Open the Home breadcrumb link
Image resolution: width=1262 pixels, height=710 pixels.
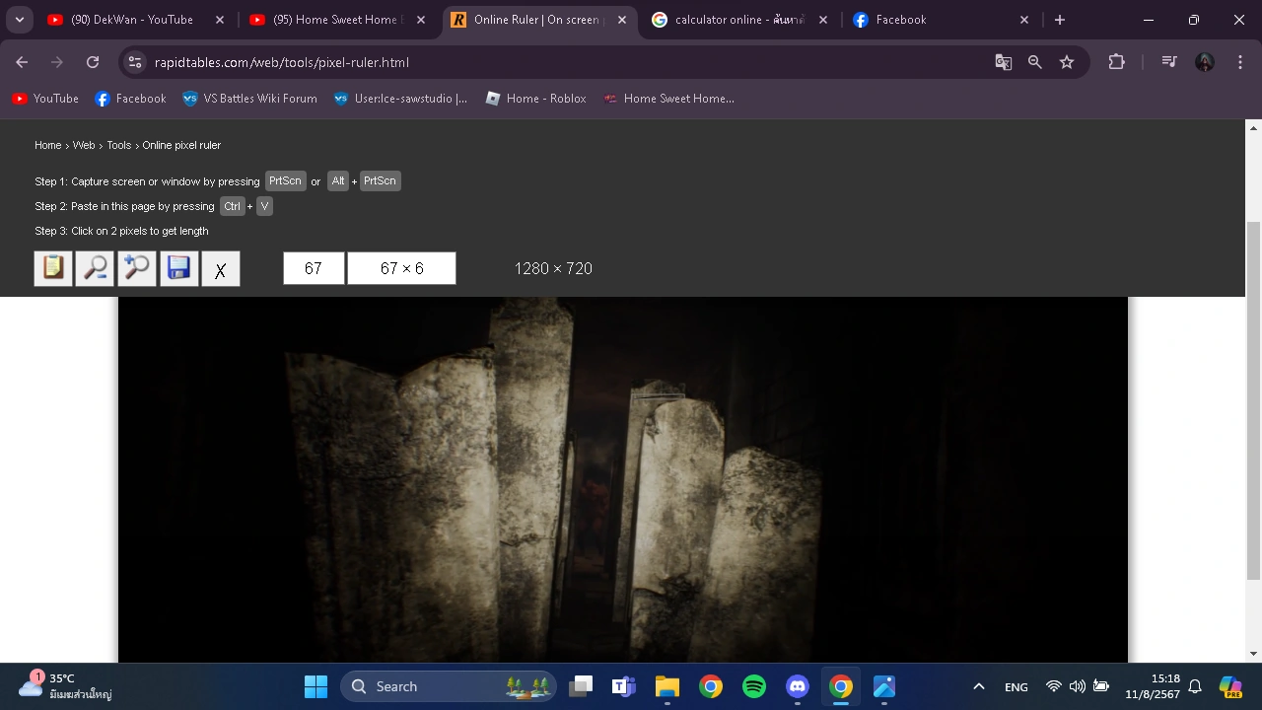pyautogui.click(x=48, y=145)
